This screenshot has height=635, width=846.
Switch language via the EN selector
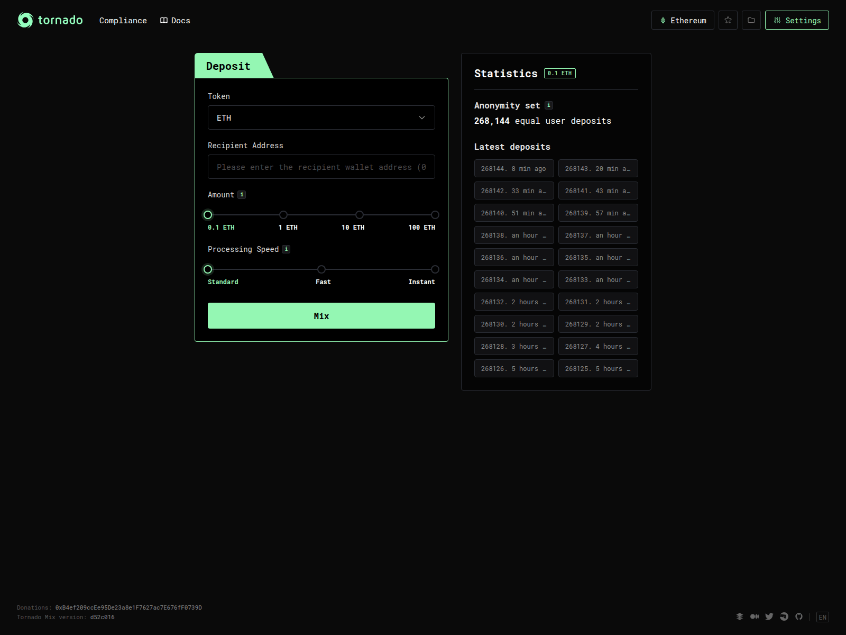pos(823,616)
